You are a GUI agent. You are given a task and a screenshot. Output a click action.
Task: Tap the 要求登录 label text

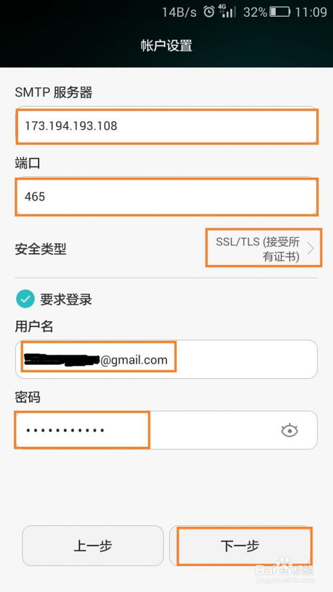point(66,300)
